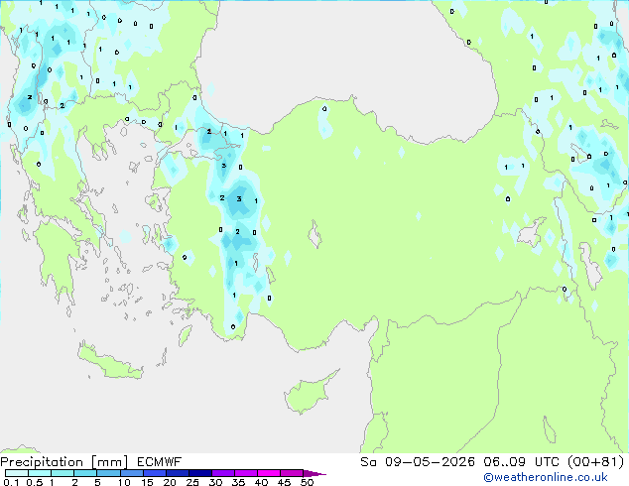This screenshot has height=486, width=629.
Task: Select the 09-05-2026 date text
Action: point(430,462)
